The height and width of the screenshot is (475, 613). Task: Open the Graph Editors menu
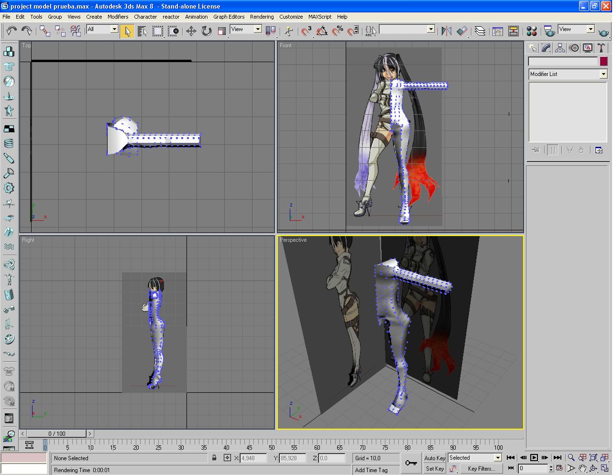(x=229, y=17)
